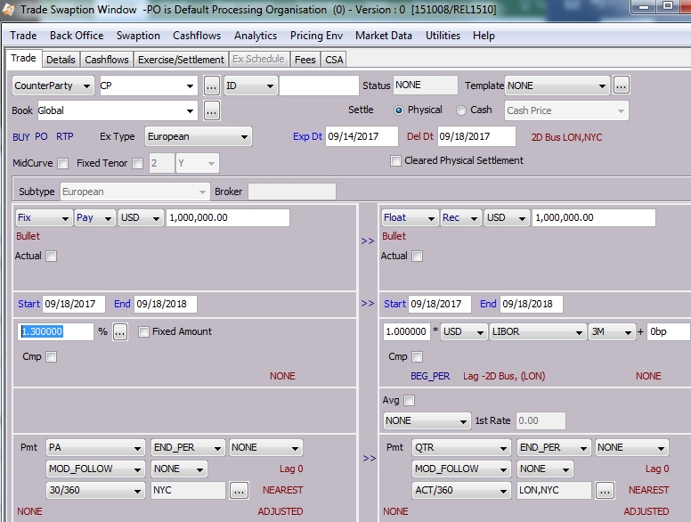Switch to the Exercise/Settlement tab
The width and height of the screenshot is (691, 522).
pyautogui.click(x=181, y=60)
